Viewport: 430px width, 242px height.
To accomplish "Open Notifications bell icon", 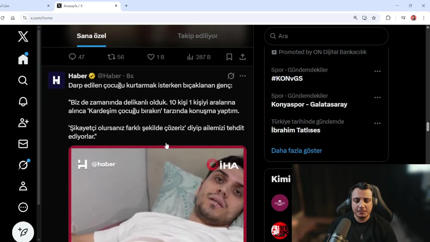I will (23, 102).
